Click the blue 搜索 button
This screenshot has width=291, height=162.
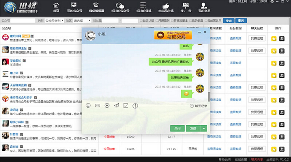pyautogui.click(x=229, y=21)
